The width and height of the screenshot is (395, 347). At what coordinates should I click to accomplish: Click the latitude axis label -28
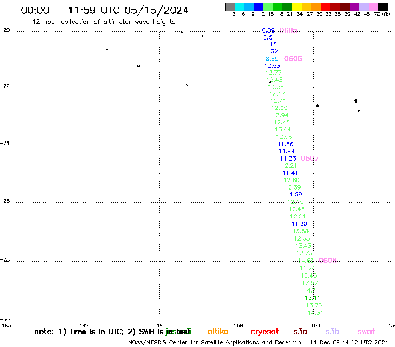[5, 260]
